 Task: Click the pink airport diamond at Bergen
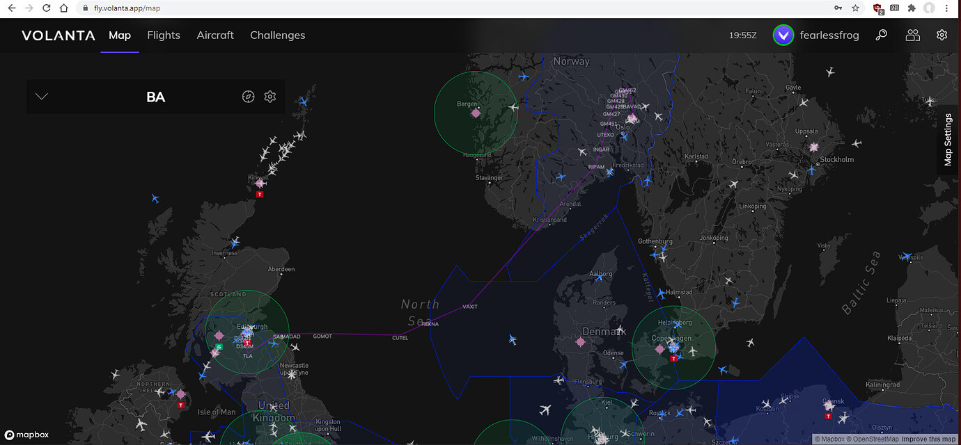coord(476,112)
